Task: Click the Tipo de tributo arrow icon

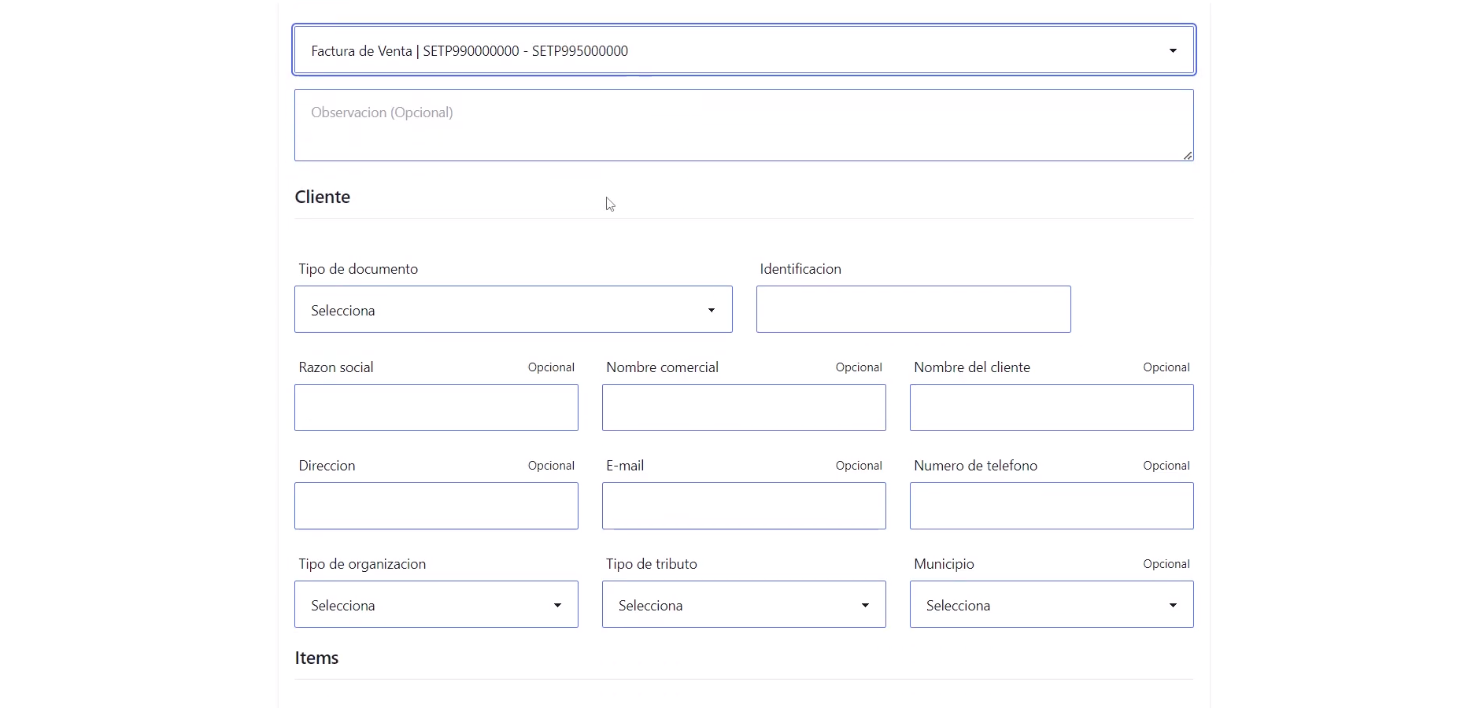Action: point(865,605)
